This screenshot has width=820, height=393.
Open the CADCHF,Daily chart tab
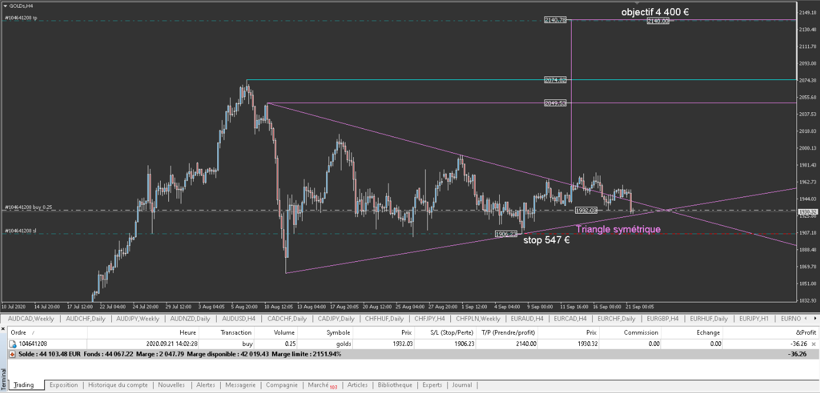click(x=287, y=318)
